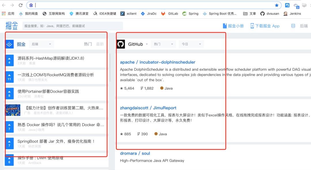Viewport: 311px width, 170px height.
Task: Expand the GitHub source dropdown arrow
Action: tap(147, 44)
